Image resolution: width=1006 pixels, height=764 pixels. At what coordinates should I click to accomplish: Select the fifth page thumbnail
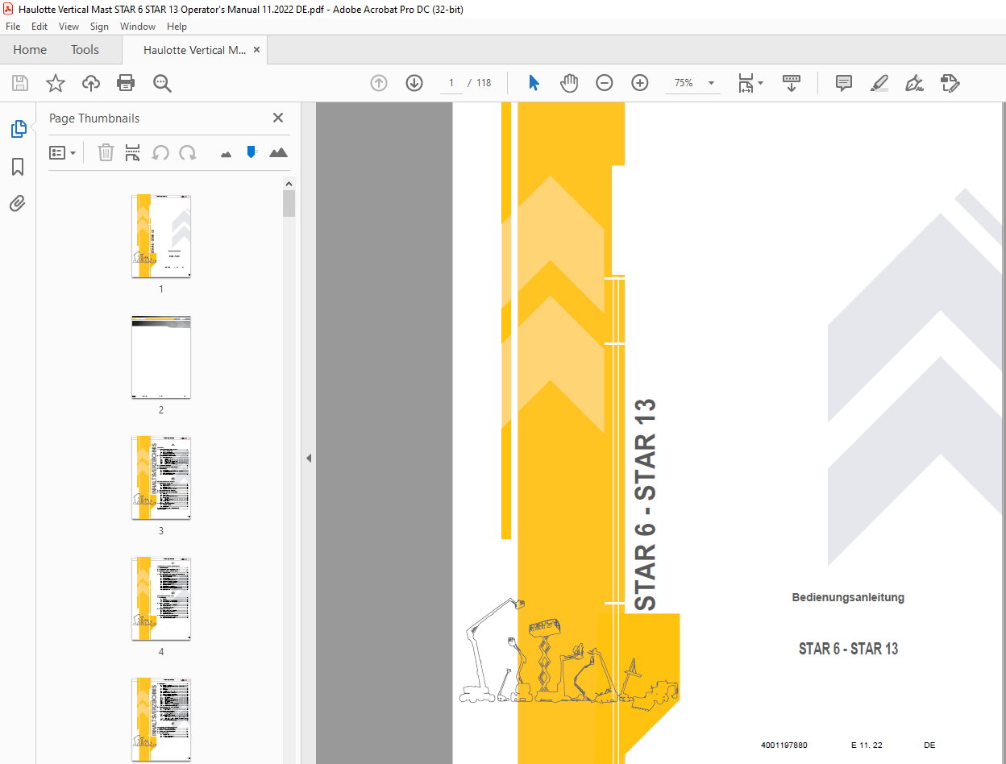click(161, 720)
